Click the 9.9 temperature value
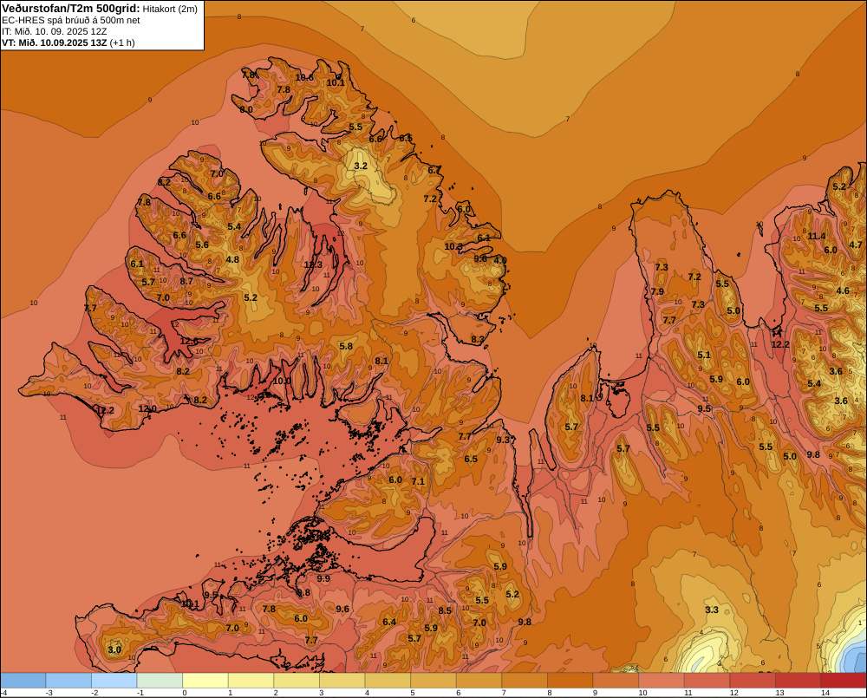 click(x=323, y=578)
